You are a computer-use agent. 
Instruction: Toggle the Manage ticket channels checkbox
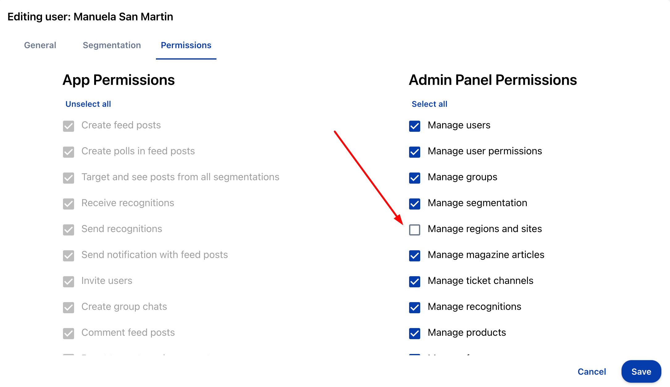[414, 281]
